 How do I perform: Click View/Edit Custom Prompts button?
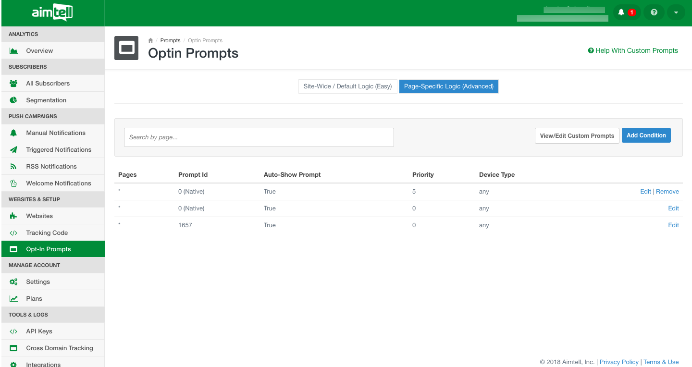(x=577, y=136)
